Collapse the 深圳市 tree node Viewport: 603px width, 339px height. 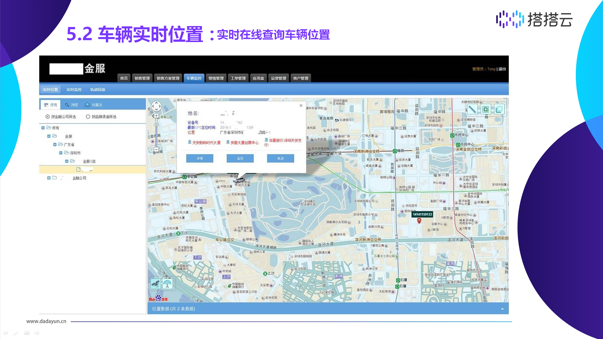point(61,153)
